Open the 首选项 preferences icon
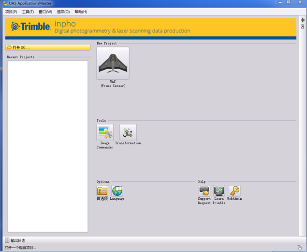The image size is (307, 252). [102, 191]
